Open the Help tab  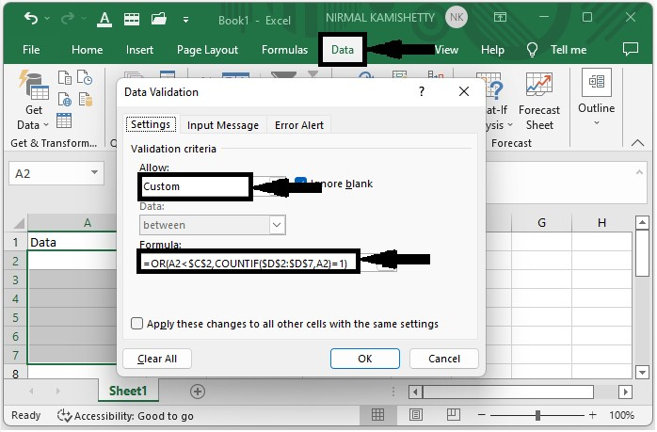[x=492, y=50]
